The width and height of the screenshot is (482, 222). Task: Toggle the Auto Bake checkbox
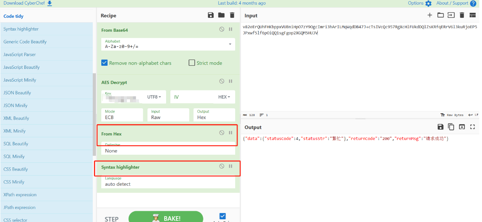click(x=222, y=216)
